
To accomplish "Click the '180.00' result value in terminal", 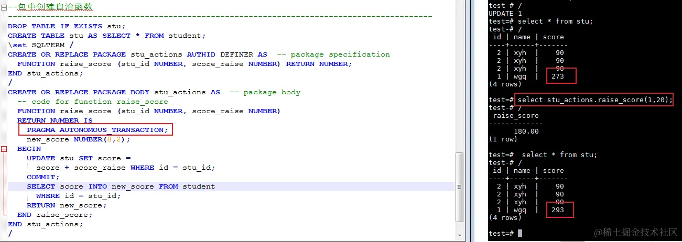I will click(x=526, y=131).
